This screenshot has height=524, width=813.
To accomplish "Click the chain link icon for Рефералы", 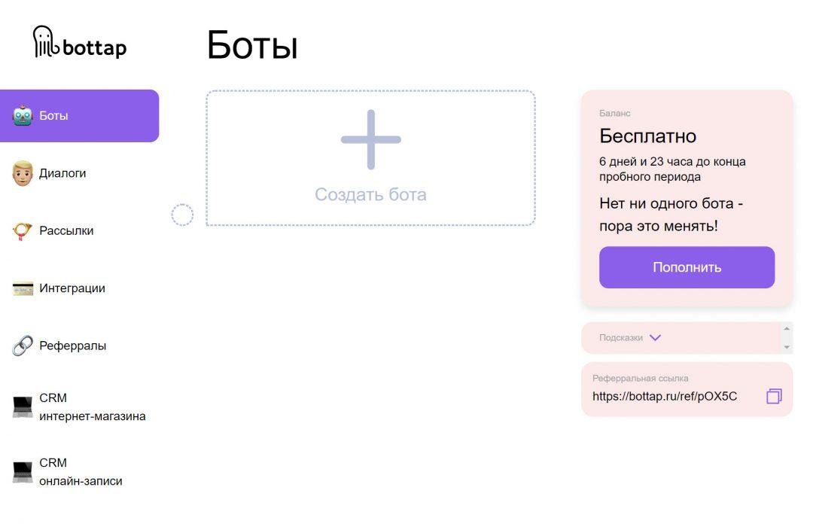I will coord(23,346).
